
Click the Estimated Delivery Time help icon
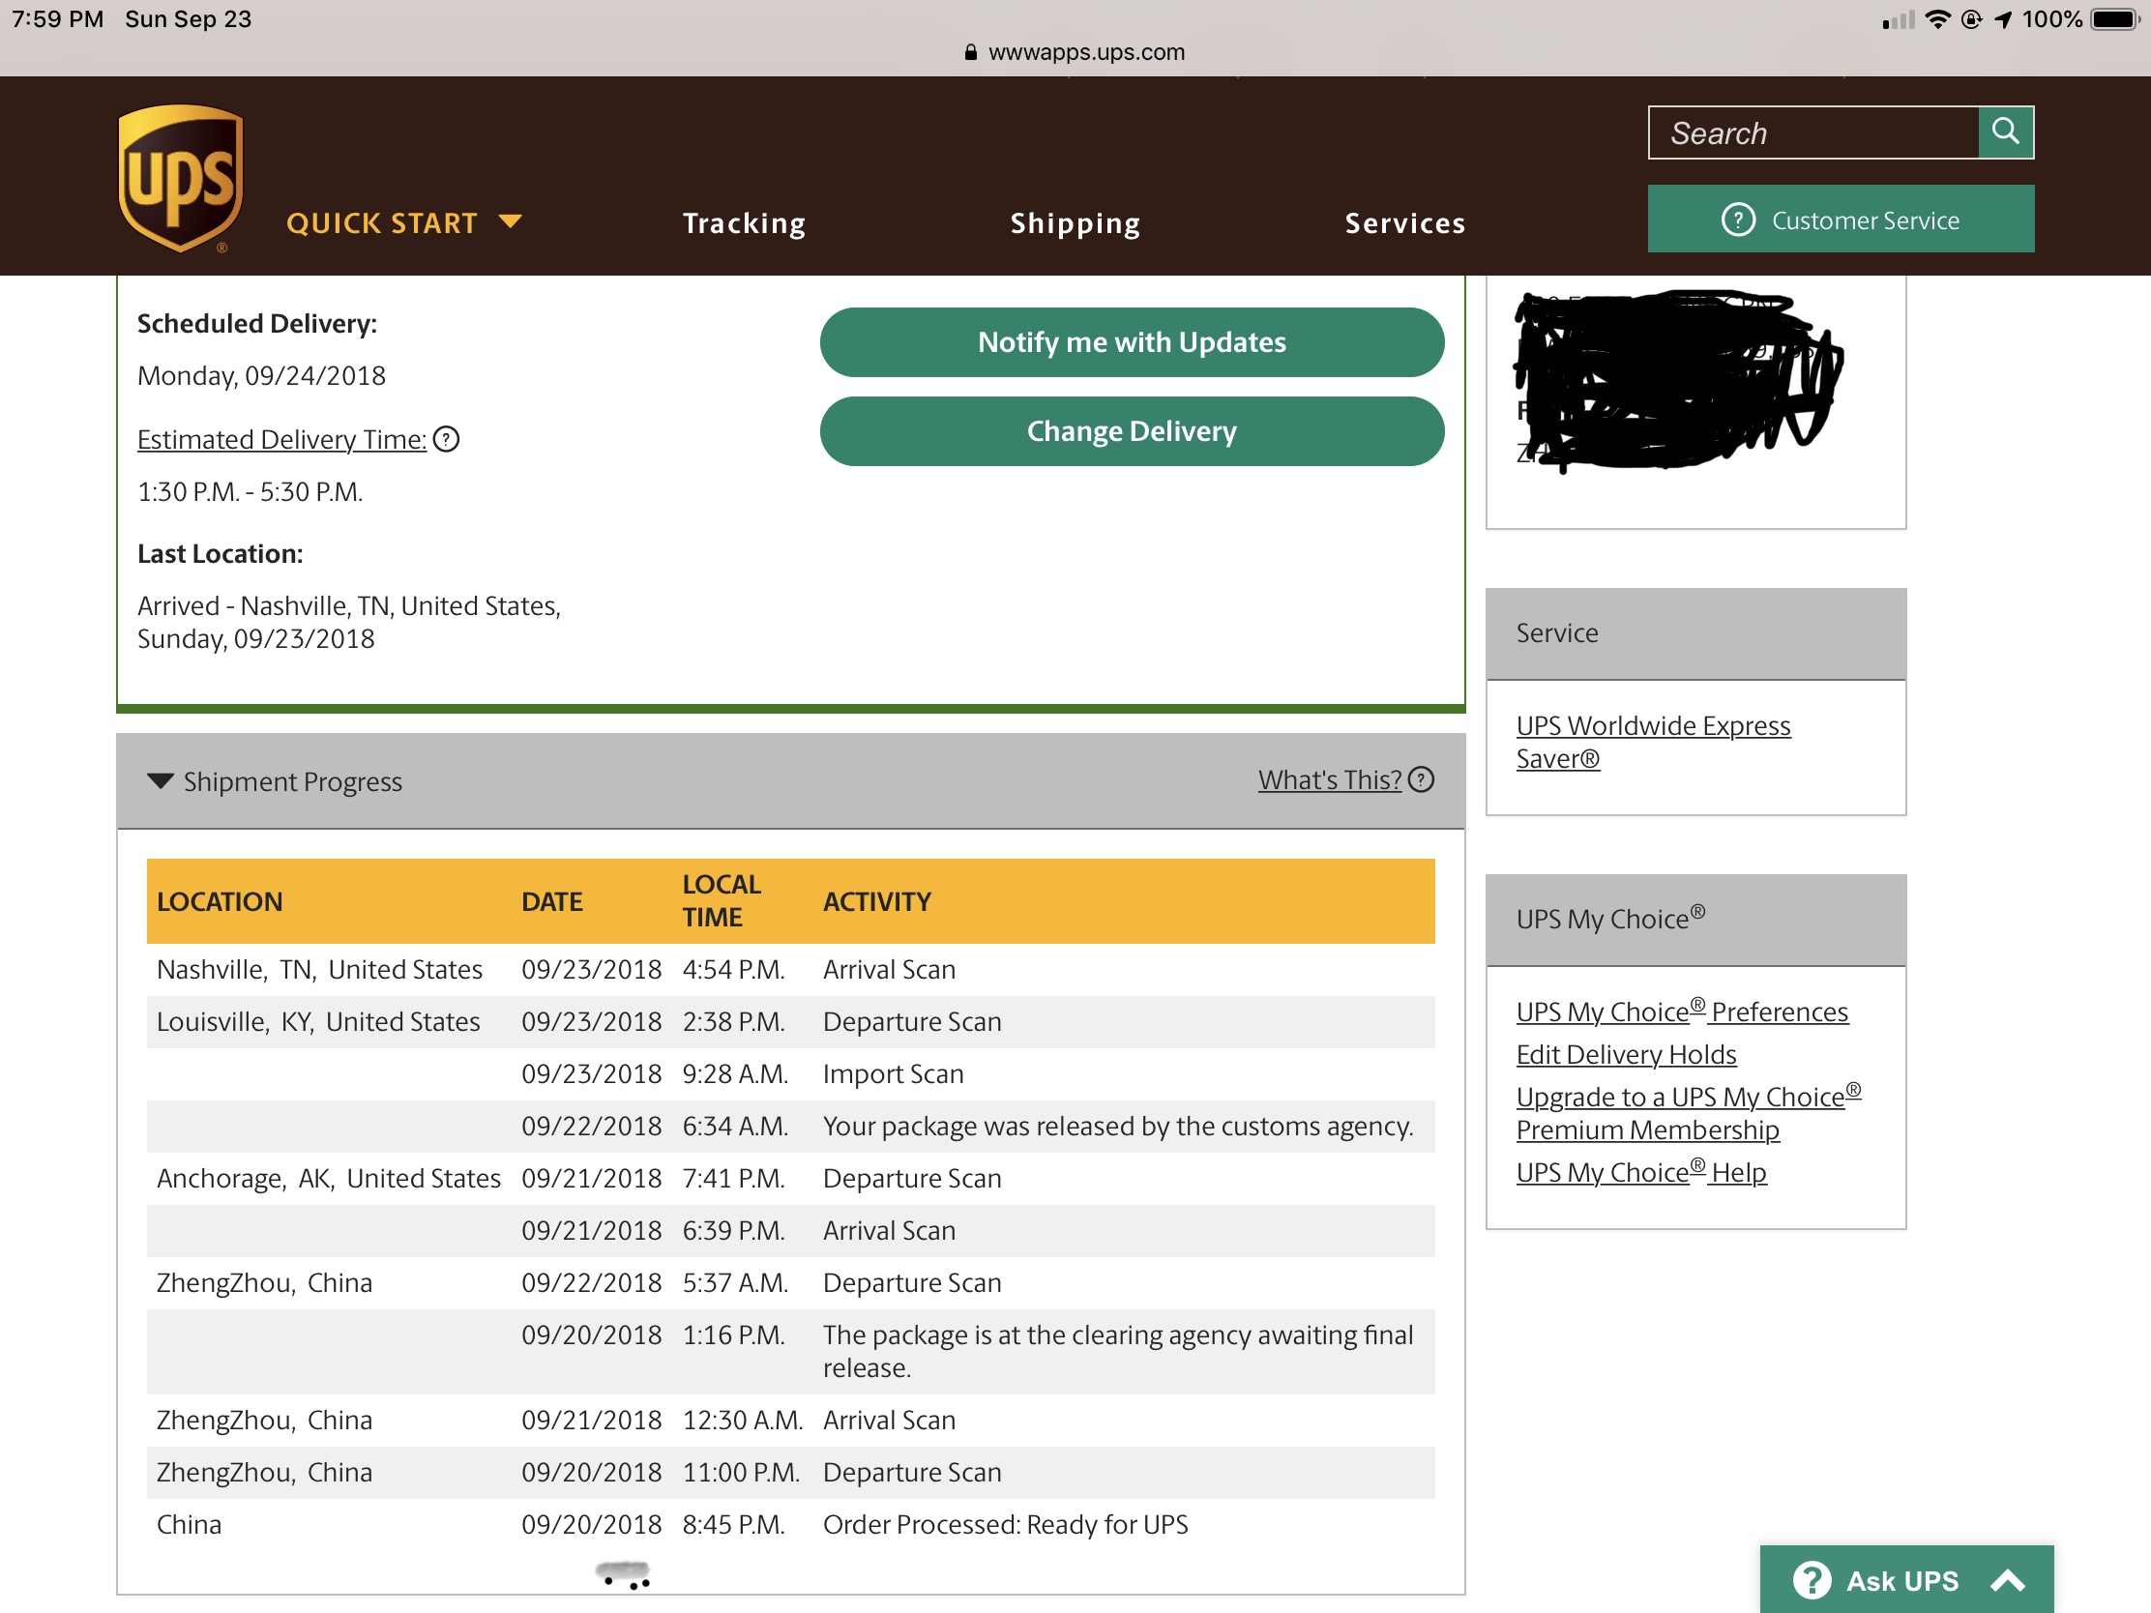point(446,439)
